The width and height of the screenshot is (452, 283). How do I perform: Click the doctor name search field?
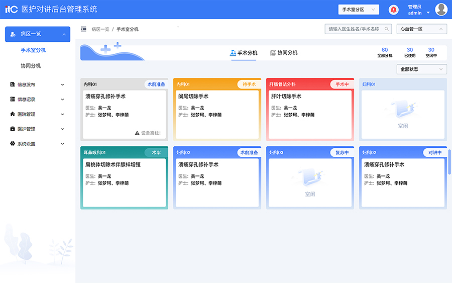click(354, 29)
